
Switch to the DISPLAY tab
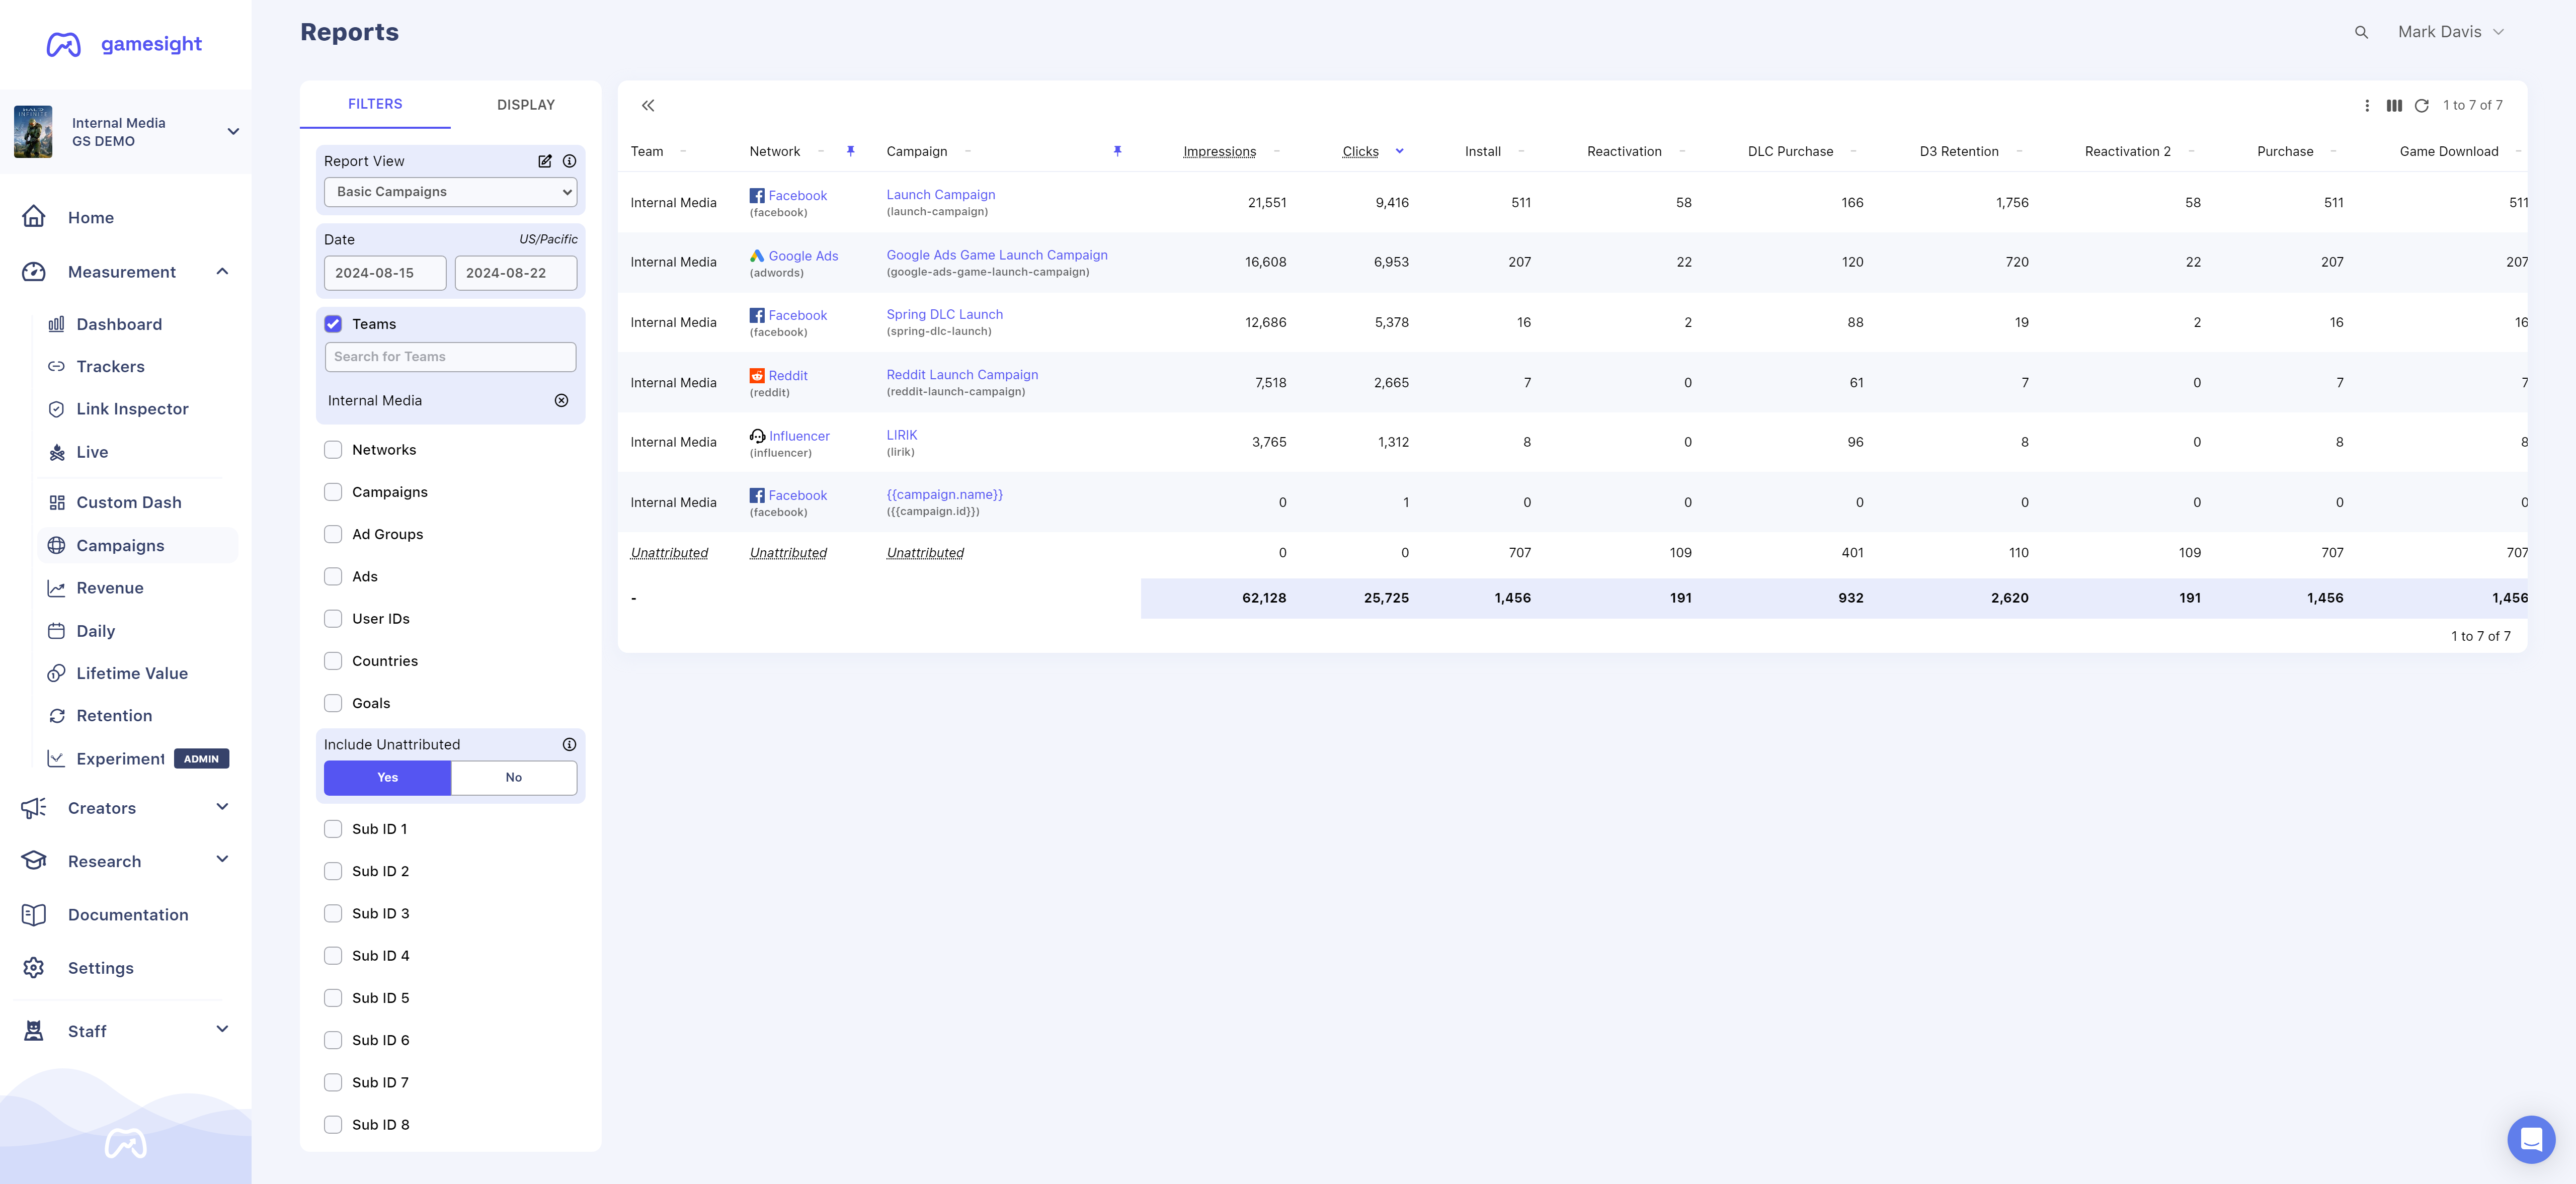point(526,105)
